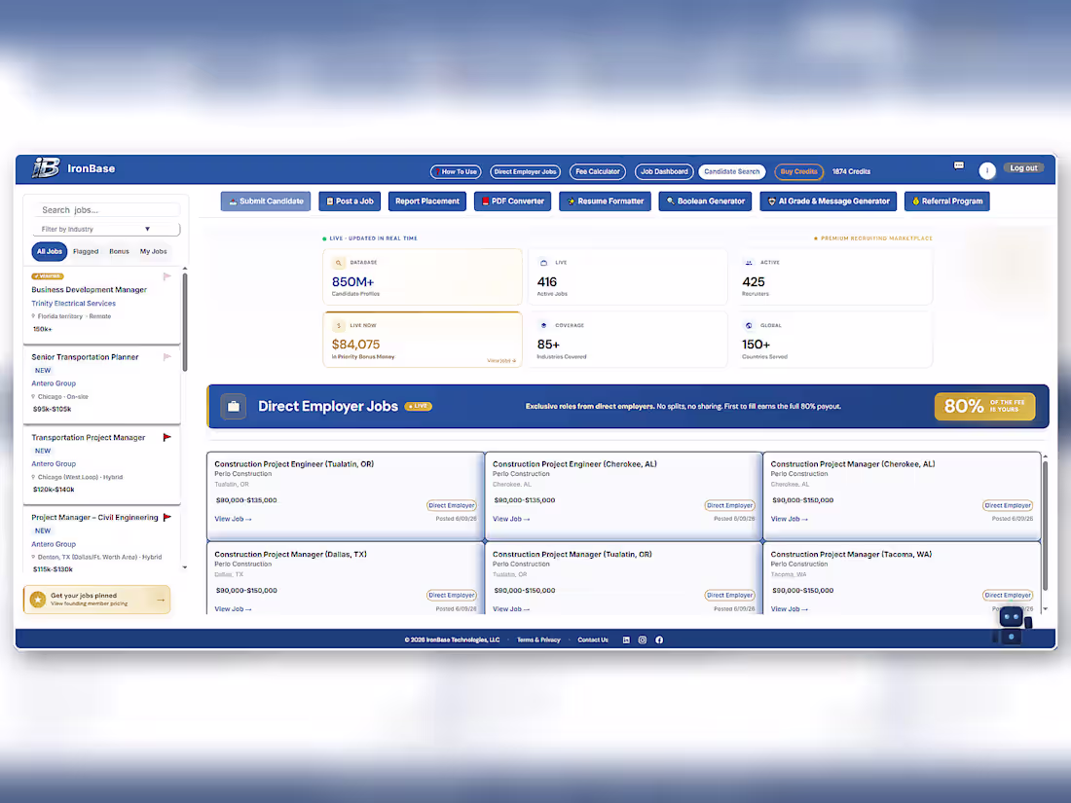Open the AI Grade & Message Generator
The width and height of the screenshot is (1071, 803).
pos(828,201)
